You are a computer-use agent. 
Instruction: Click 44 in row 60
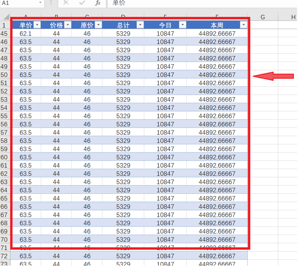[56, 157]
